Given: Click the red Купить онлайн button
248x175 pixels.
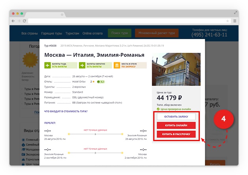Looking at the screenshot, I should (176, 125).
